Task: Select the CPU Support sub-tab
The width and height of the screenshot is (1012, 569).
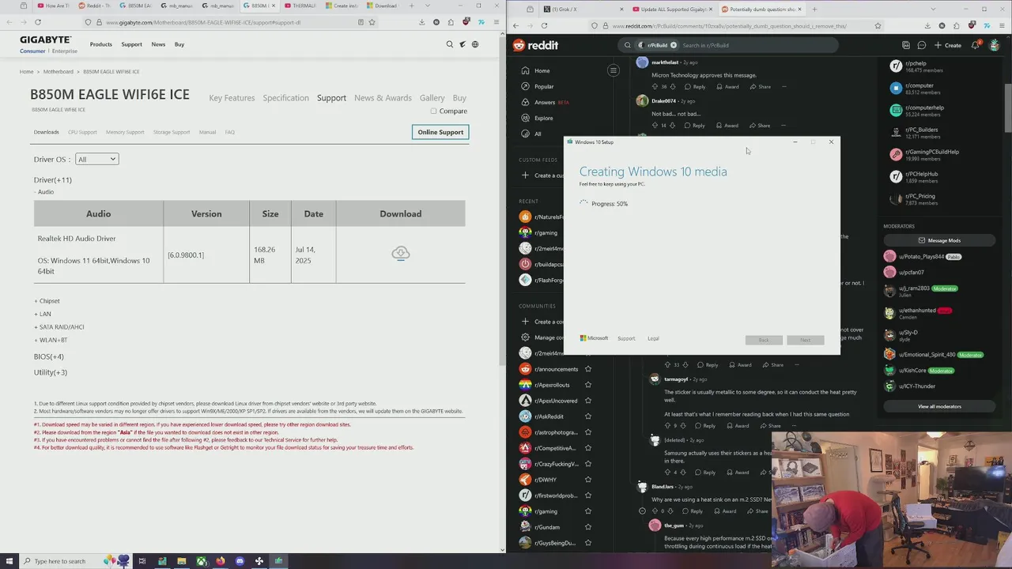Action: [x=82, y=132]
